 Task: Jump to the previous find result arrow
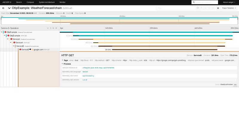point(205,8)
